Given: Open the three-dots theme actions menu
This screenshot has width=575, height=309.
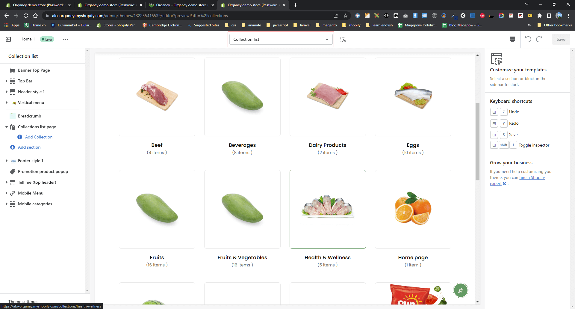Looking at the screenshot, I should 65,39.
